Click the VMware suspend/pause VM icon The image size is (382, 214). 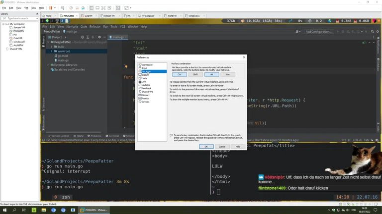tap(50, 8)
